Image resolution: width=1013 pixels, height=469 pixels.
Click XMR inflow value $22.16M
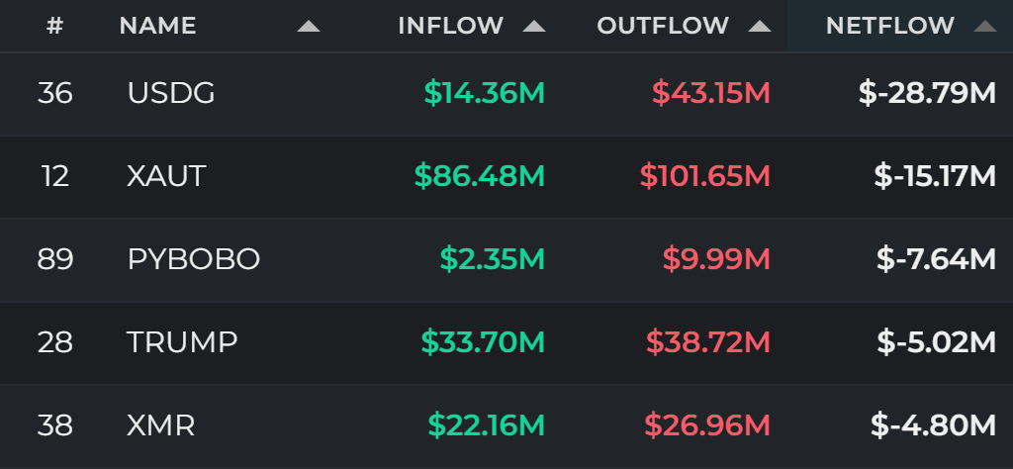pyautogui.click(x=487, y=425)
